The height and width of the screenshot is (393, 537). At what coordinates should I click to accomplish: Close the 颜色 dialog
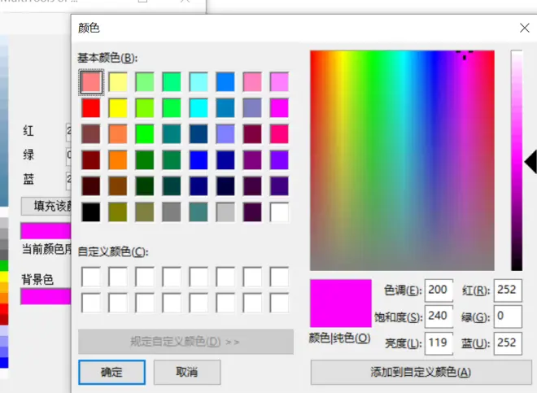(x=524, y=28)
